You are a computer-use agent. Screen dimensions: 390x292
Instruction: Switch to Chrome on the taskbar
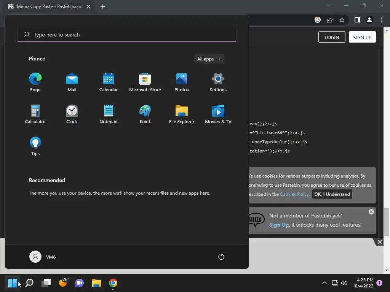point(113,283)
